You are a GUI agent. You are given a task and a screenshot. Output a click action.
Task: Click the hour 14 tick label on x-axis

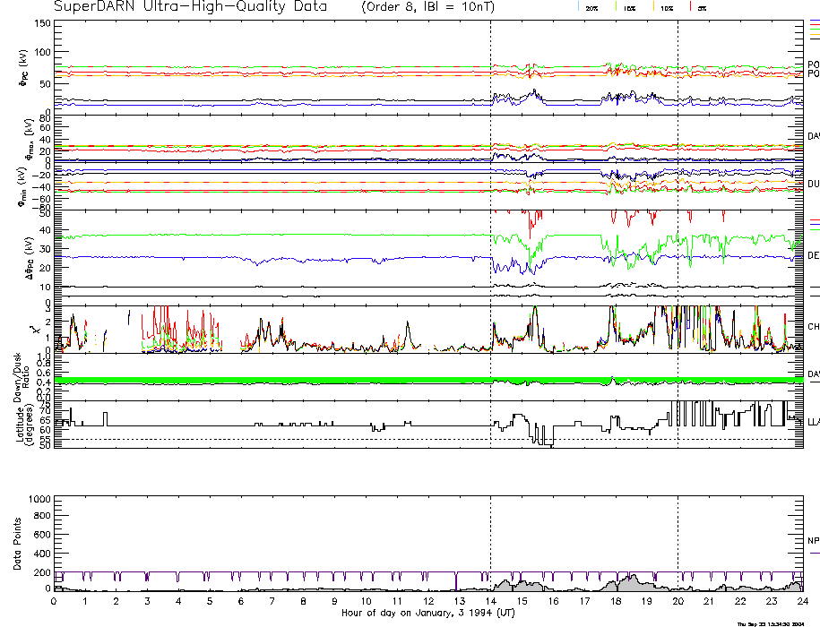[490, 602]
